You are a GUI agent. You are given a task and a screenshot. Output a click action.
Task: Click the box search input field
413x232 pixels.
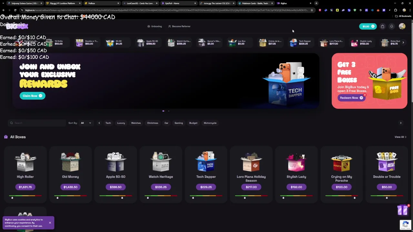click(37, 123)
